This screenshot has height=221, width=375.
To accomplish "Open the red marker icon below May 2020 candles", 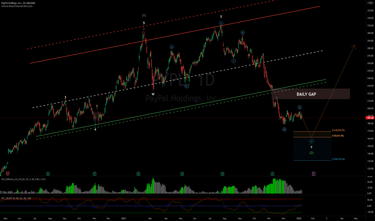I will (x=8, y=174).
